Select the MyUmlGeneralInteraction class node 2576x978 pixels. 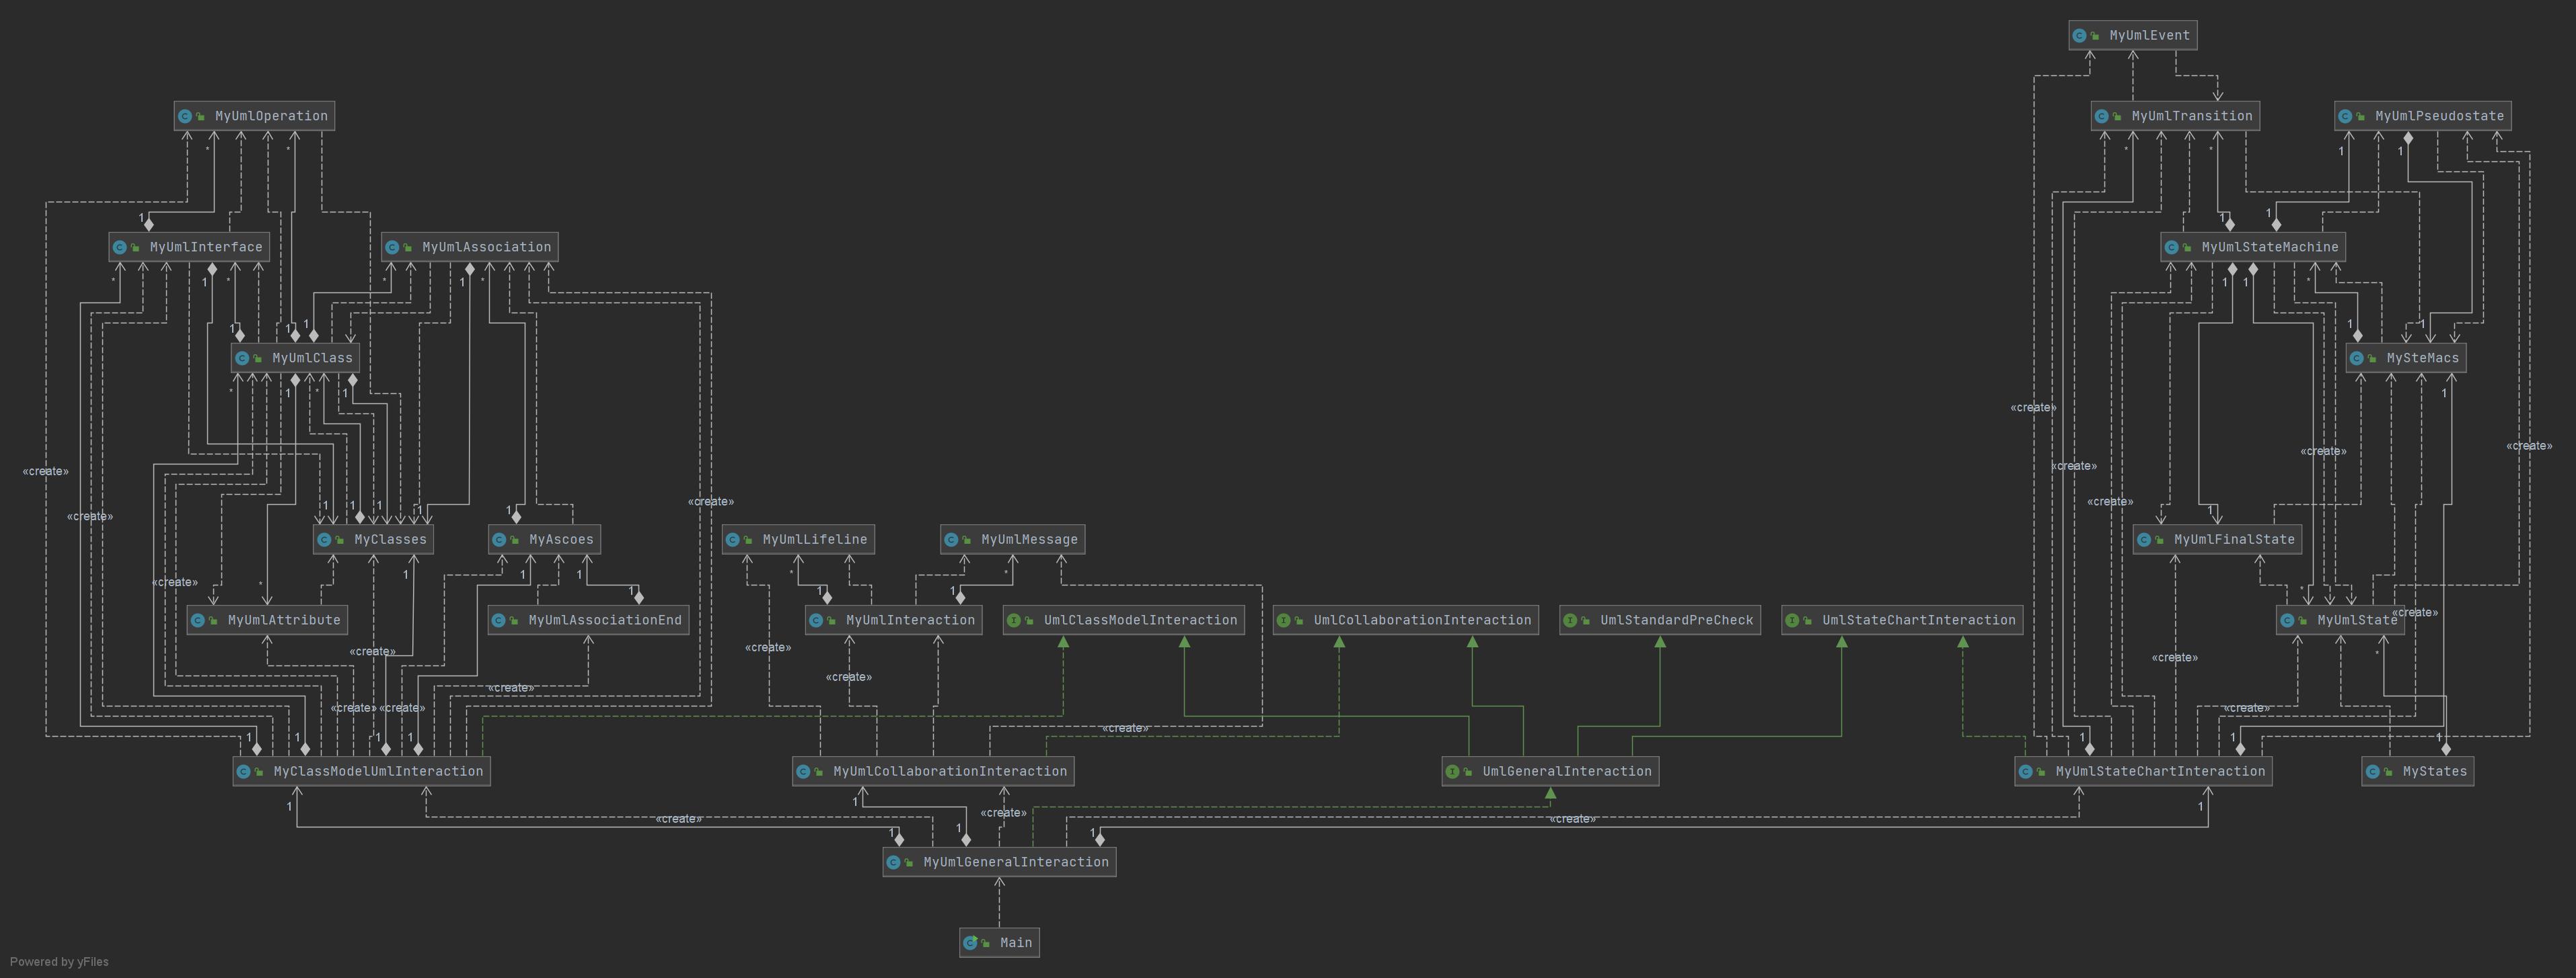click(999, 862)
